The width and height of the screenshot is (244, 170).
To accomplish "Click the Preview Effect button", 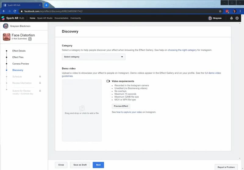I will point(121,106).
